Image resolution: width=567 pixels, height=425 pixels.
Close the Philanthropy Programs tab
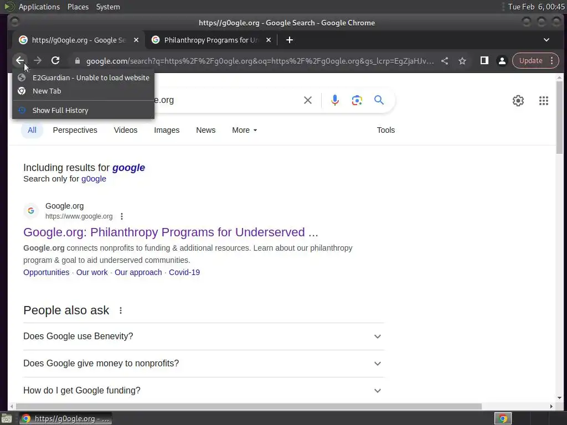[x=269, y=40]
